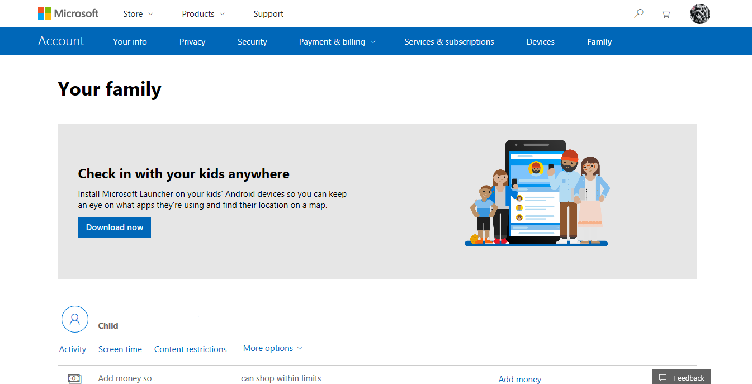The width and height of the screenshot is (752, 384).
Task: Open Content restrictions for Child
Action: (x=191, y=349)
